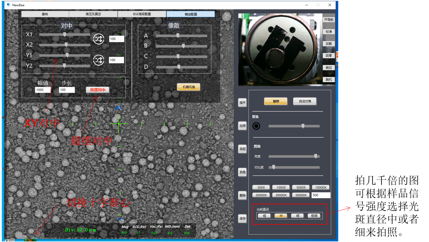Click the 保存 save side button
Screen dimensions: 429x242
[242, 218]
